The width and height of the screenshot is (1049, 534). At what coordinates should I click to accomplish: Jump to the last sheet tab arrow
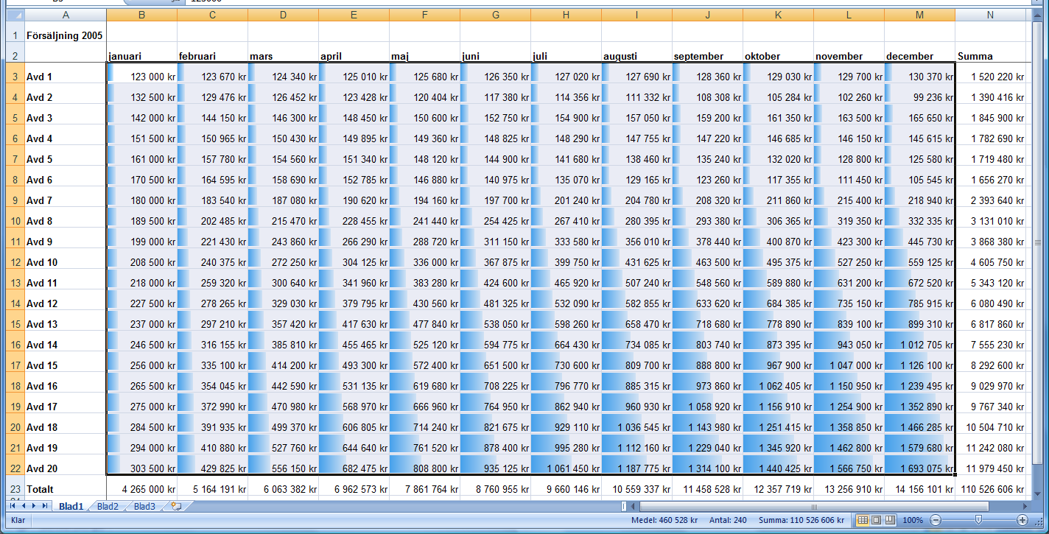45,506
